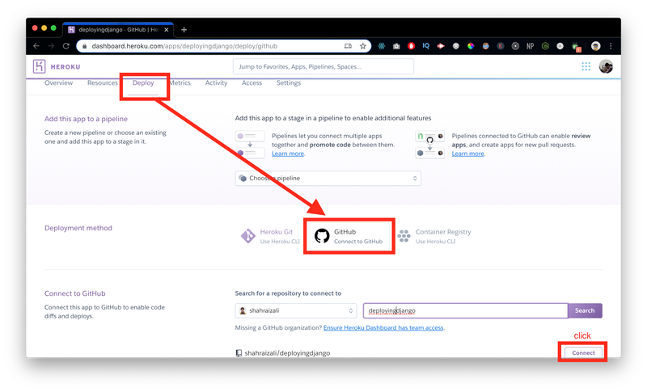Viewport: 647px width, 392px height.
Task: Open a new browser tab with plus
Action: coord(184,30)
